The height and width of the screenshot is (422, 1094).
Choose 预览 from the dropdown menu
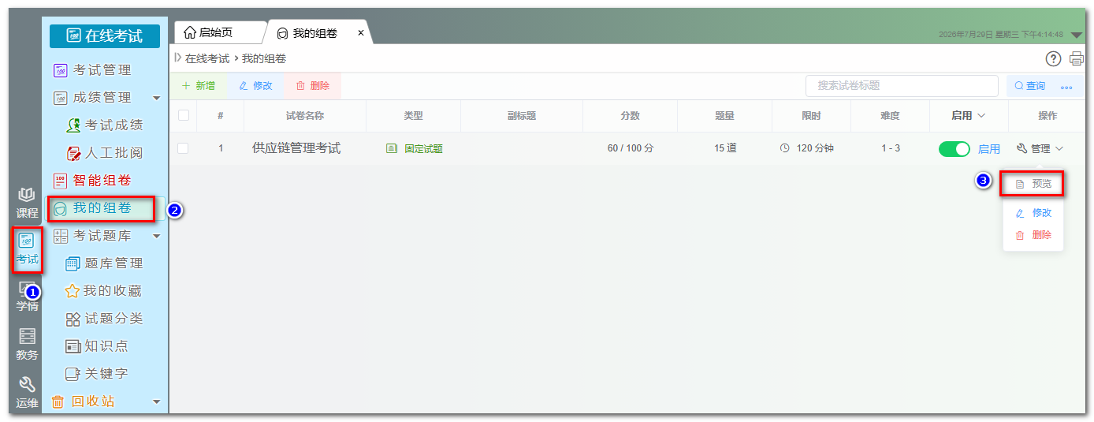tap(1033, 184)
